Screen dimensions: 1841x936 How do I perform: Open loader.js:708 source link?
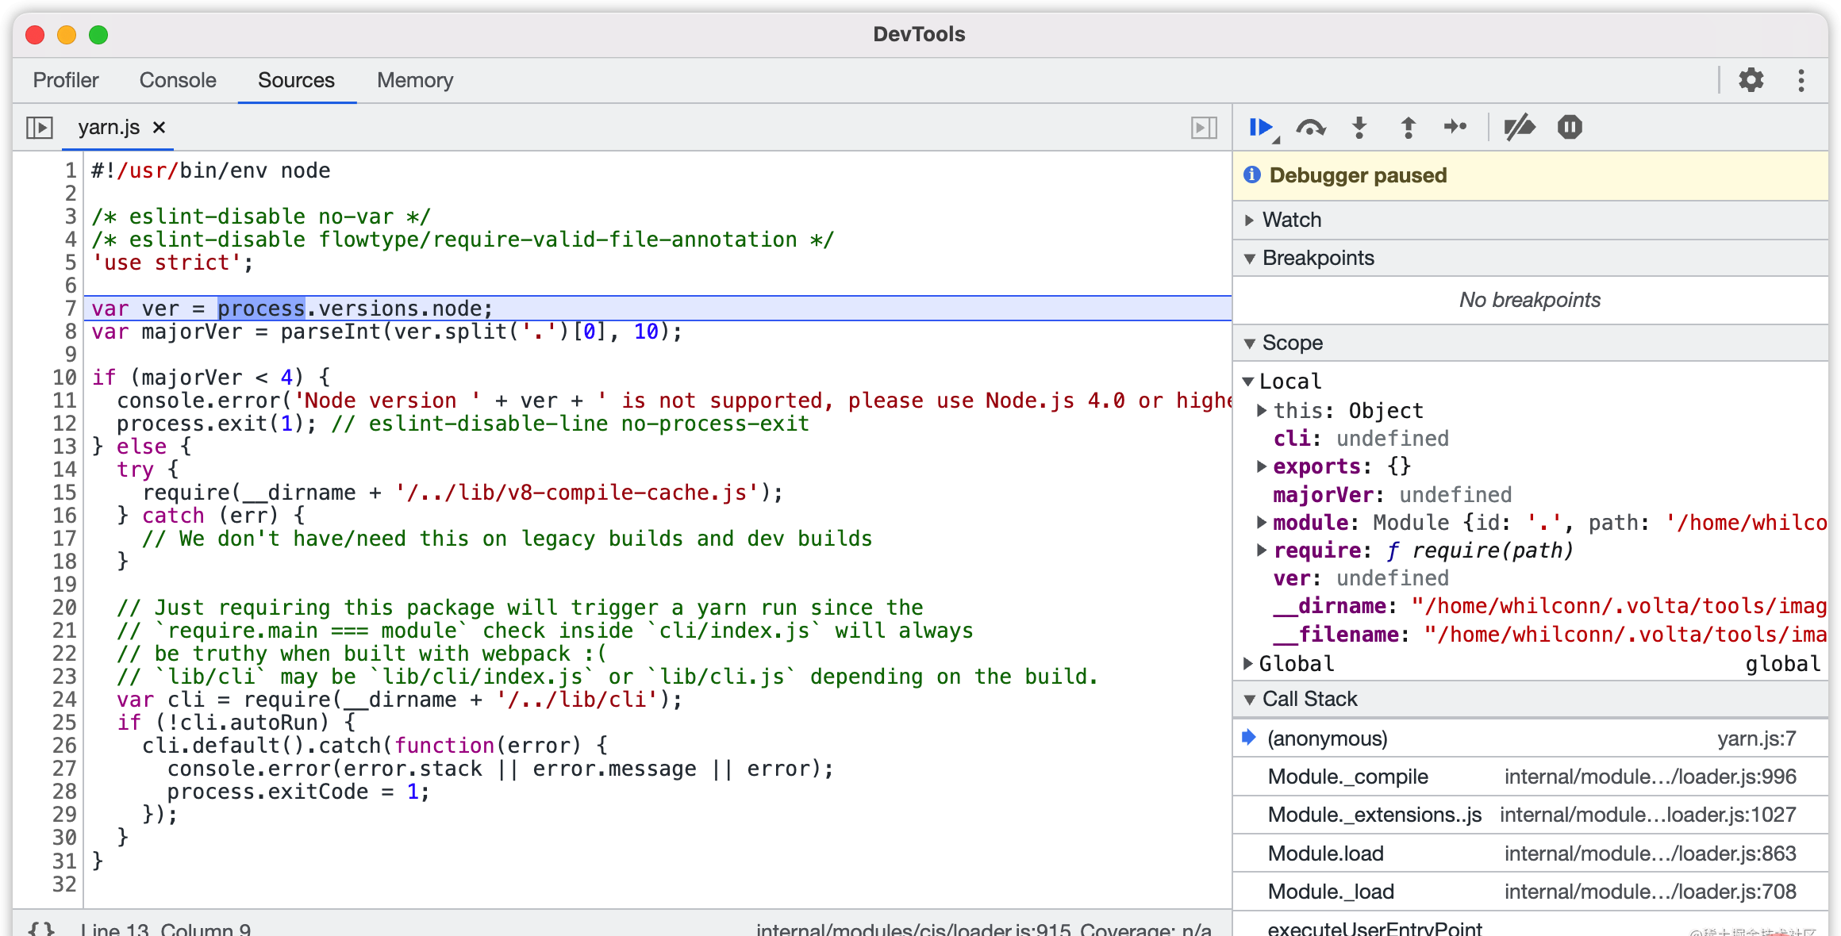pyautogui.click(x=1650, y=892)
